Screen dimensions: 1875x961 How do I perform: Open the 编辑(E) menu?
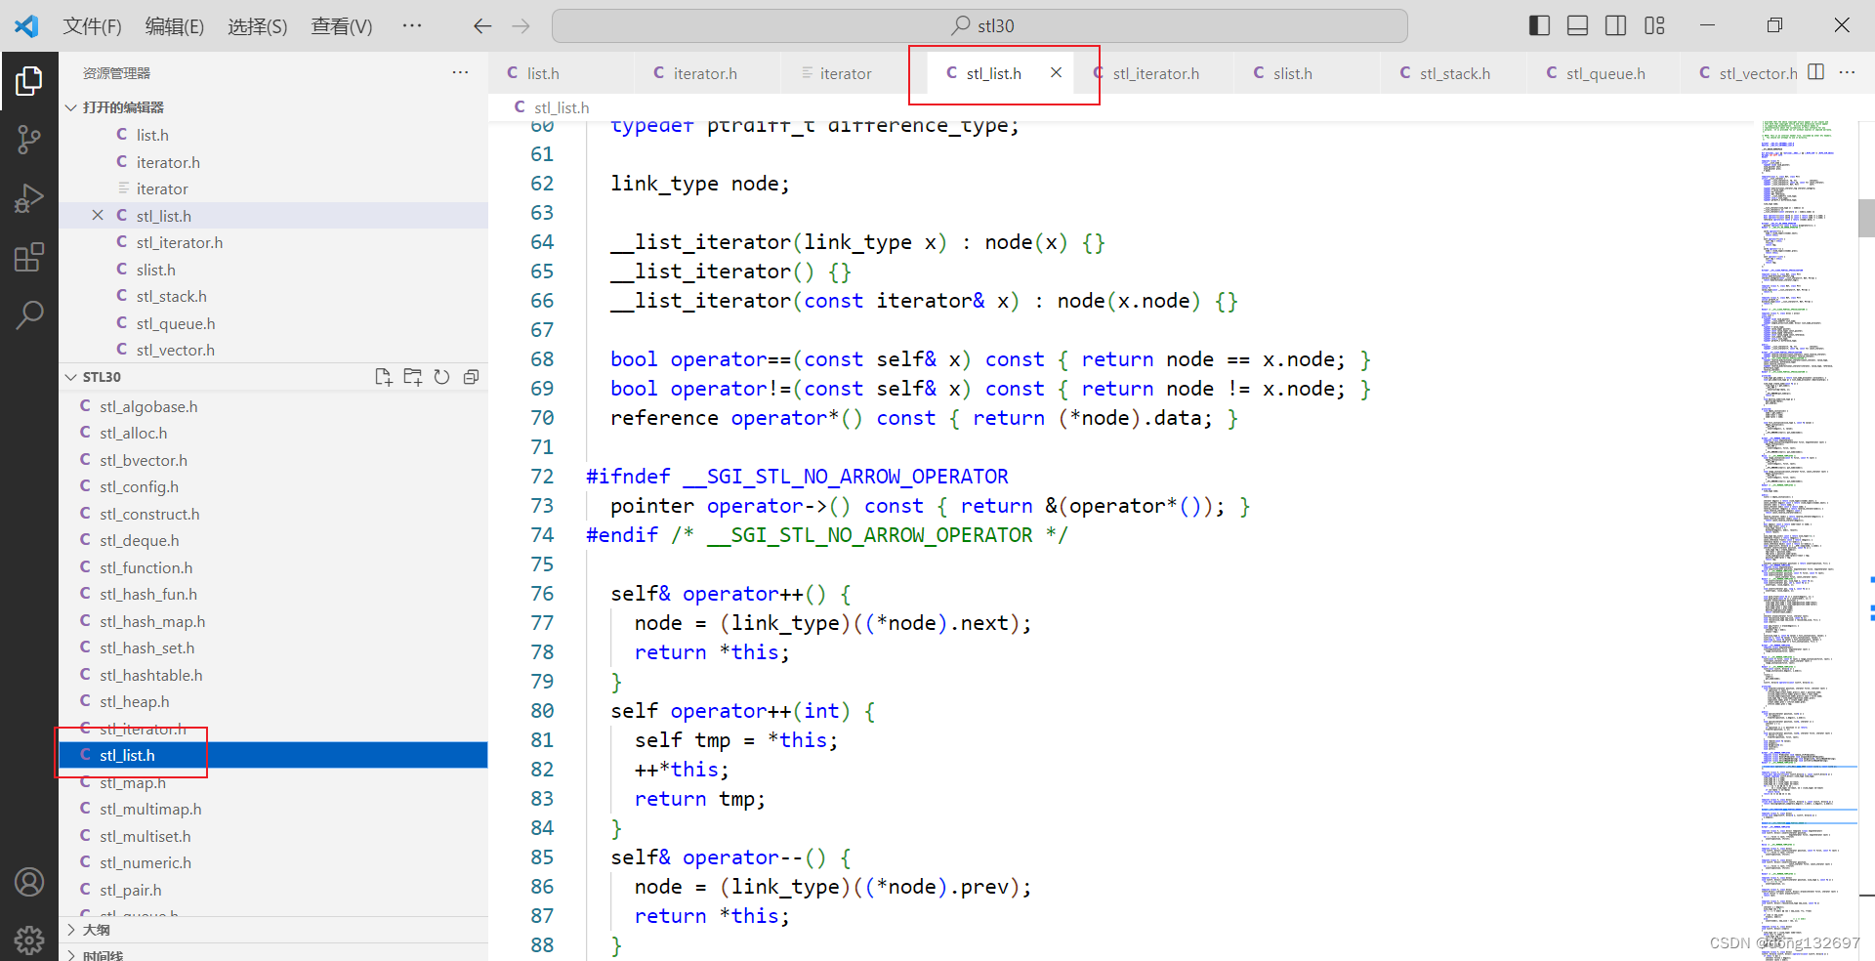(175, 26)
